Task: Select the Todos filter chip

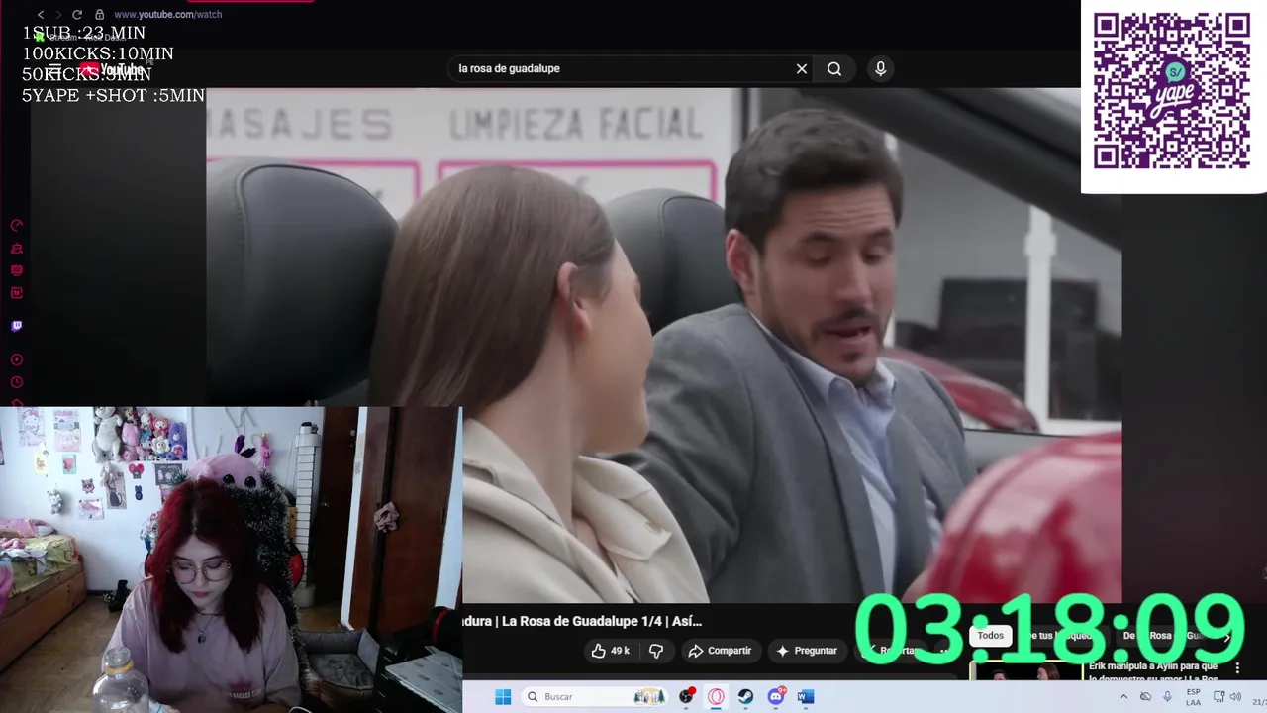Action: coord(990,636)
